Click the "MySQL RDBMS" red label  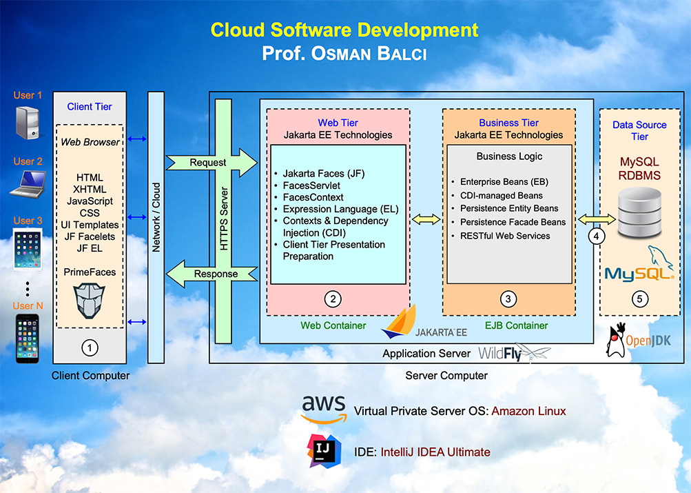639,168
